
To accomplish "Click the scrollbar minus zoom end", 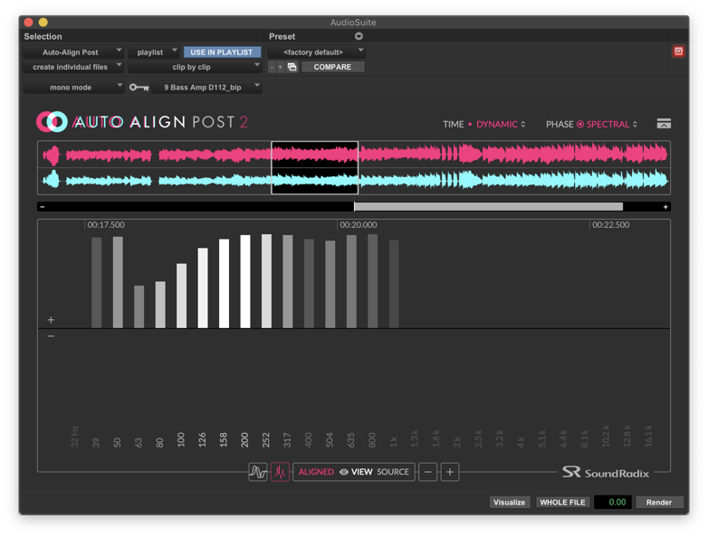I will 43,207.
